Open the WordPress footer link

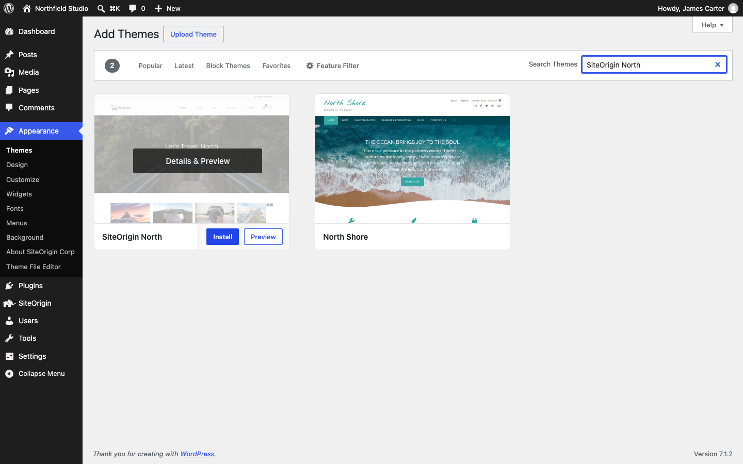pos(197,454)
